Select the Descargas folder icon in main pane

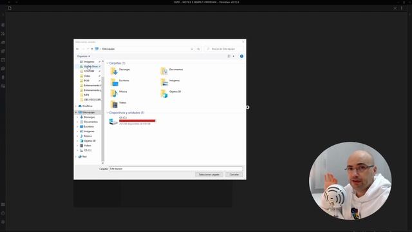coord(114,71)
